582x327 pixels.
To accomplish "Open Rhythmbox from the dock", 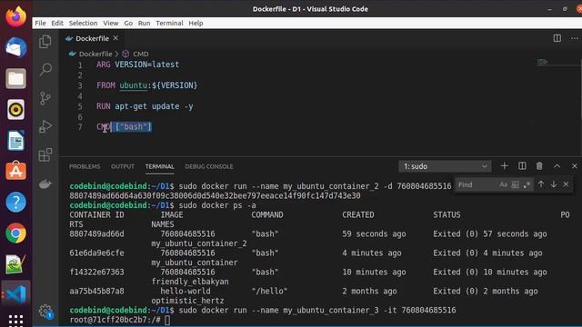I will tap(16, 109).
